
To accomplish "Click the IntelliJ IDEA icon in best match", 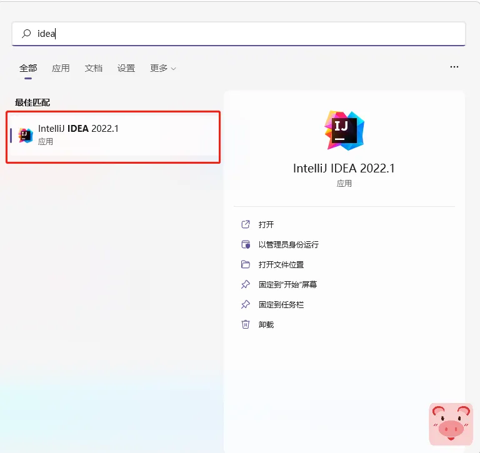I will coord(26,135).
